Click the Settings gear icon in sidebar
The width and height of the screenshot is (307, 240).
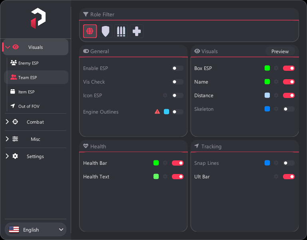15,156
